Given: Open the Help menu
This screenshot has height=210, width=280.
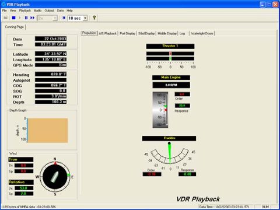Looking at the screenshot, I should (x=69, y=10).
